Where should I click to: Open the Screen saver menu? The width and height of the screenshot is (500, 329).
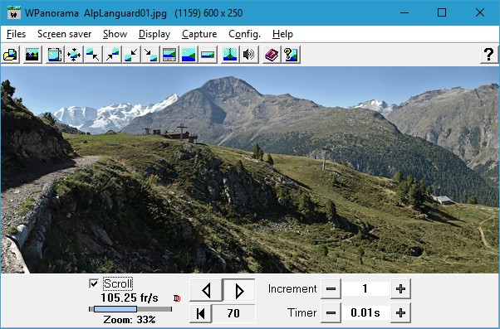65,34
